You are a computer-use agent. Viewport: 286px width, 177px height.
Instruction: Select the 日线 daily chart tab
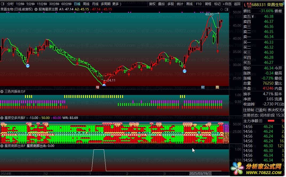(77, 4)
